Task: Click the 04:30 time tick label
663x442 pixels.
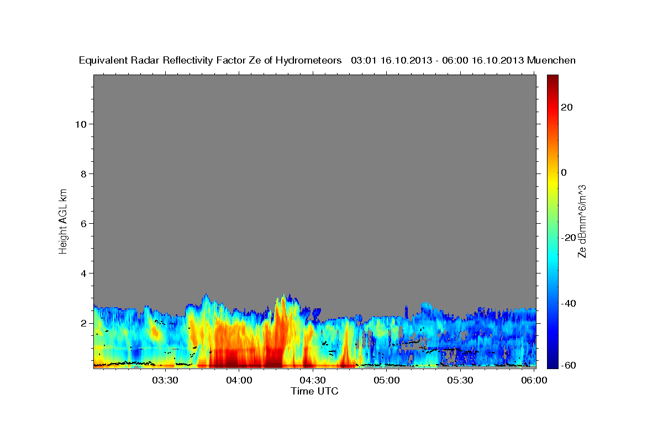Action: coord(312,380)
